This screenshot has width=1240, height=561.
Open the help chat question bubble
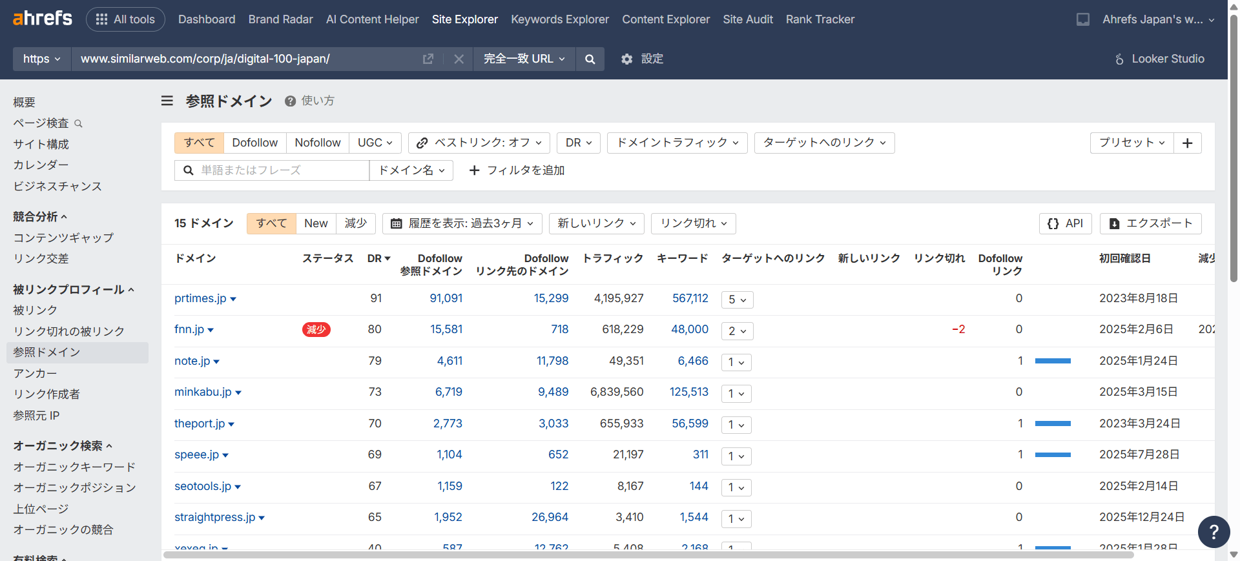[x=1214, y=532]
